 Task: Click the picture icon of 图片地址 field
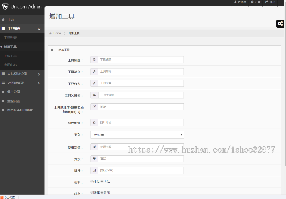pos(94,123)
